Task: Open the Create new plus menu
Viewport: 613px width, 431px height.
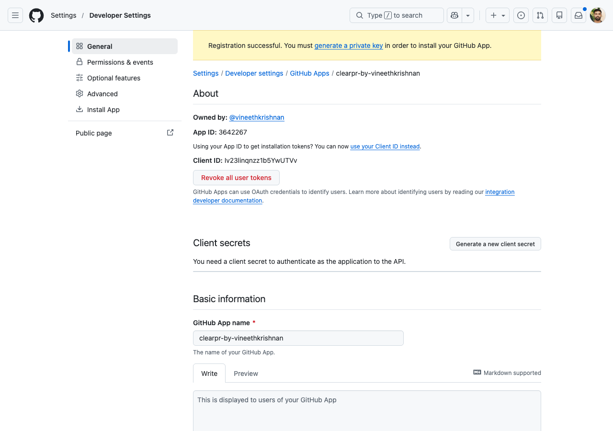Action: tap(498, 15)
